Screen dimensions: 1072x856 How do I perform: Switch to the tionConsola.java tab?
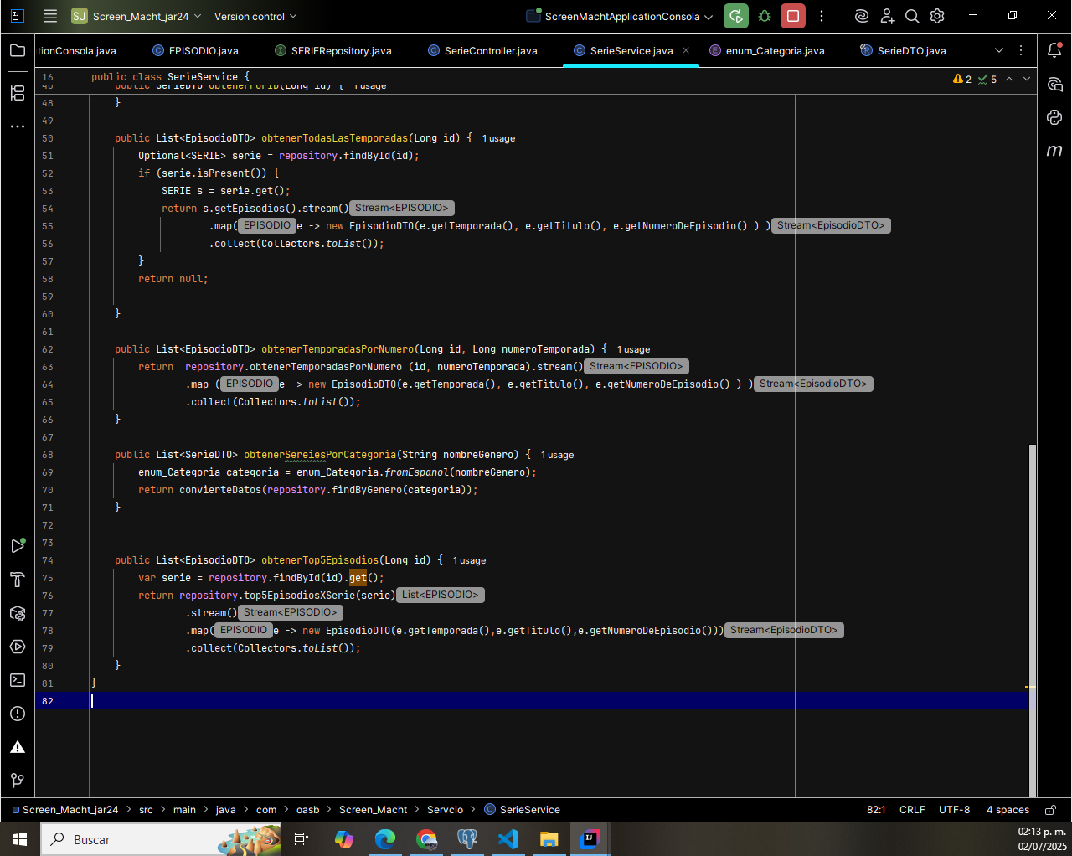point(77,50)
